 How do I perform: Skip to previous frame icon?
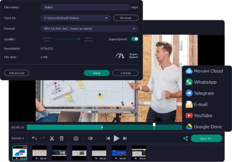(108, 138)
